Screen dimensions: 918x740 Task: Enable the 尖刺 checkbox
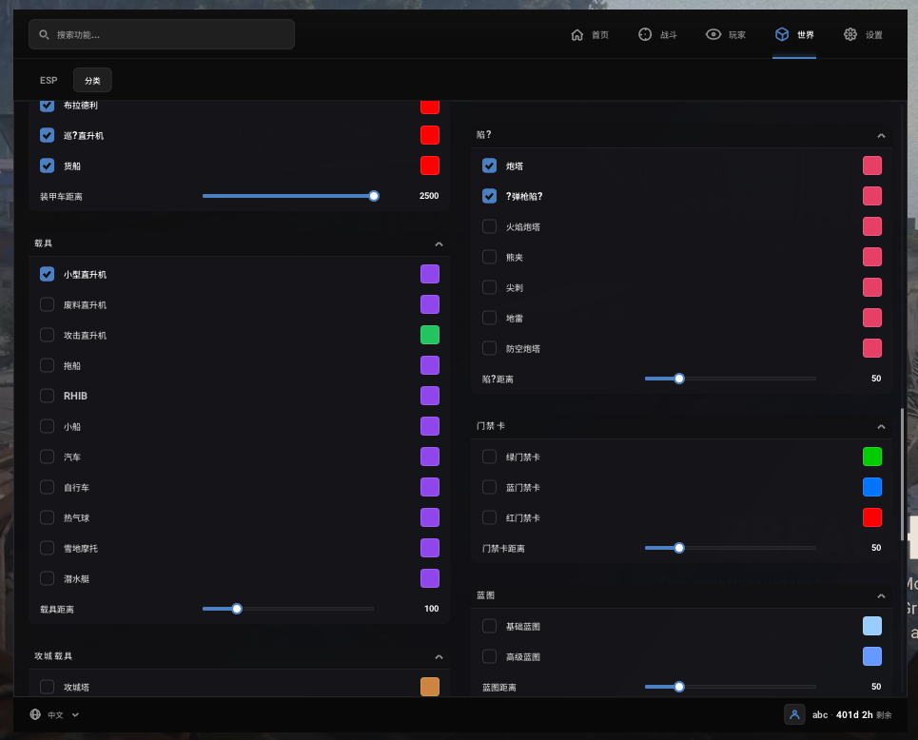pyautogui.click(x=490, y=287)
